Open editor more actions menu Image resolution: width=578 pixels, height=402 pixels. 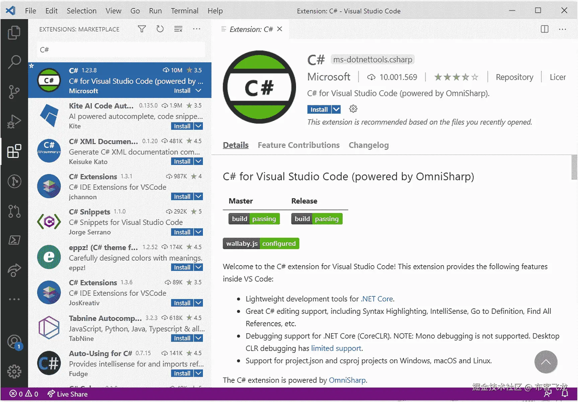coord(563,29)
